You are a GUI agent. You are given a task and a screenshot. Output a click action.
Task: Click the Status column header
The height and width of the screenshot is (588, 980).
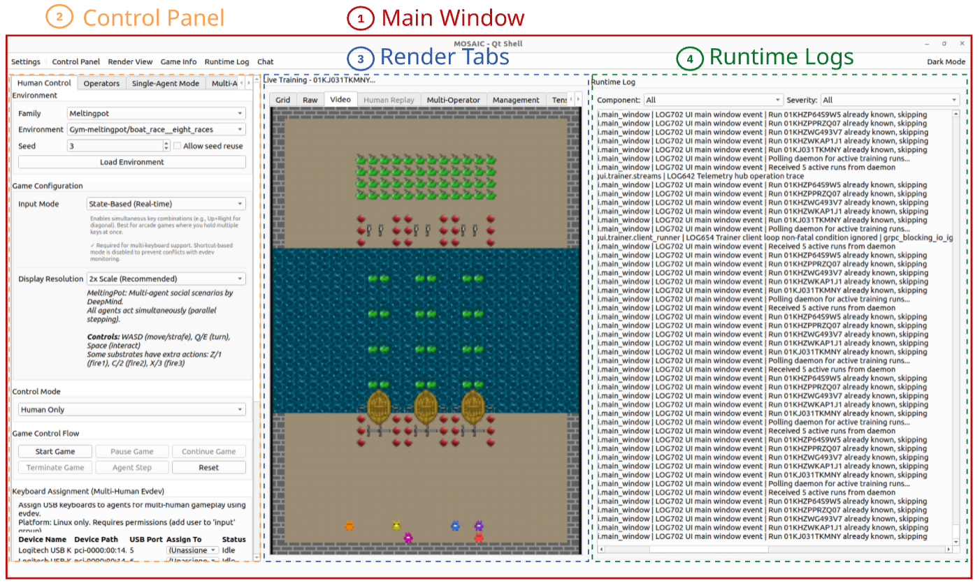(x=234, y=539)
